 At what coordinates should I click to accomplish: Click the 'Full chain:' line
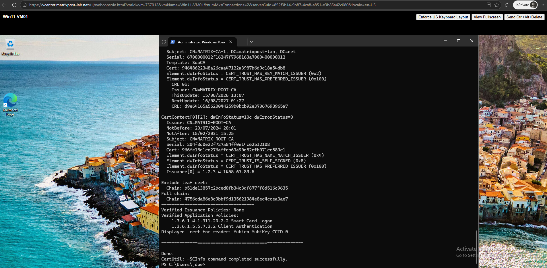[175, 194]
